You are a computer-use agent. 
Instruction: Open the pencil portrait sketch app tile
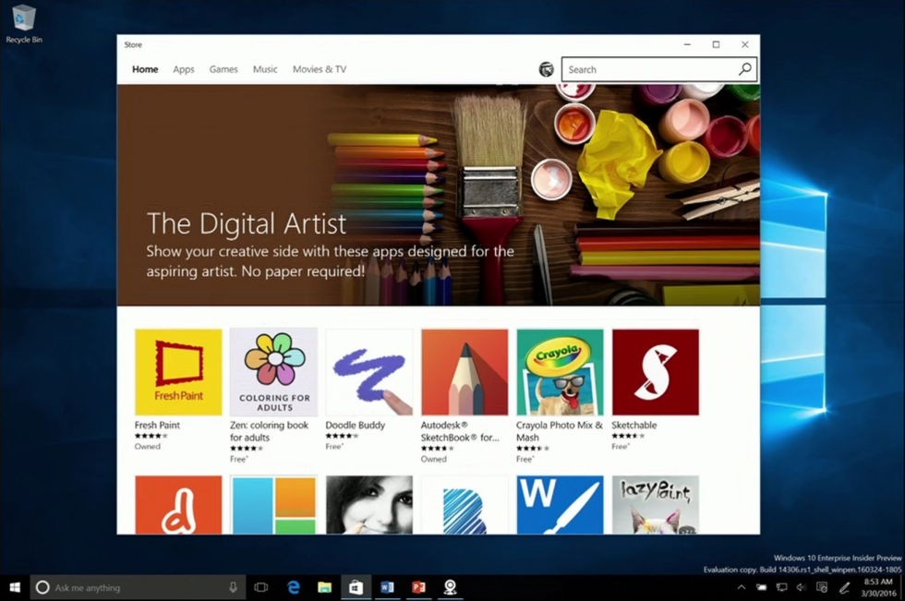[x=369, y=505]
